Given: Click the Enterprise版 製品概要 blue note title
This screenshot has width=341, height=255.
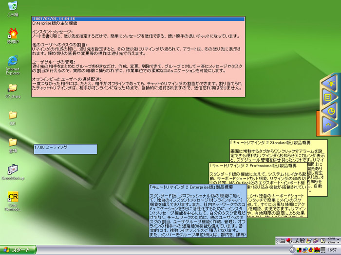Looking at the screenshot, I should pos(191,187).
